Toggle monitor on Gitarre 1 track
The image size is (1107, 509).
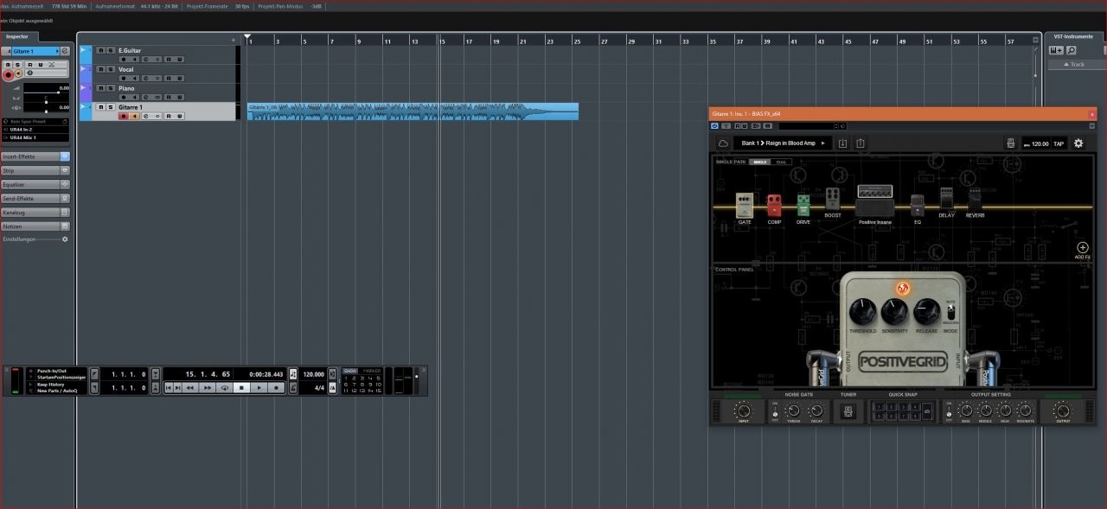coord(135,116)
